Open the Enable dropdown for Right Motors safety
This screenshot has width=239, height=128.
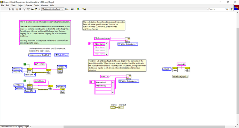[x=61, y=86]
